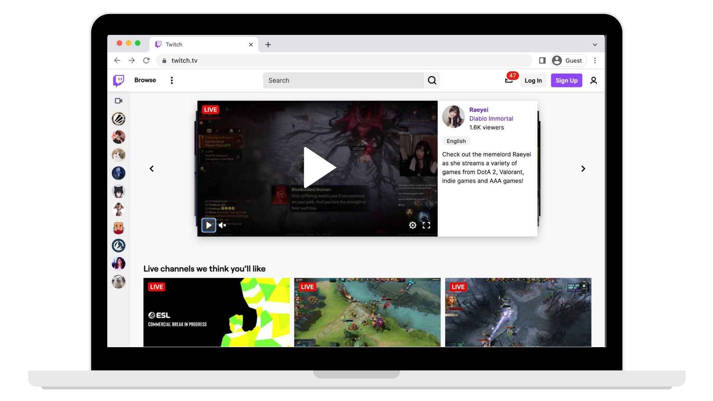The width and height of the screenshot is (713, 401).
Task: Open the Diablo Immortal category link
Action: pyautogui.click(x=491, y=119)
